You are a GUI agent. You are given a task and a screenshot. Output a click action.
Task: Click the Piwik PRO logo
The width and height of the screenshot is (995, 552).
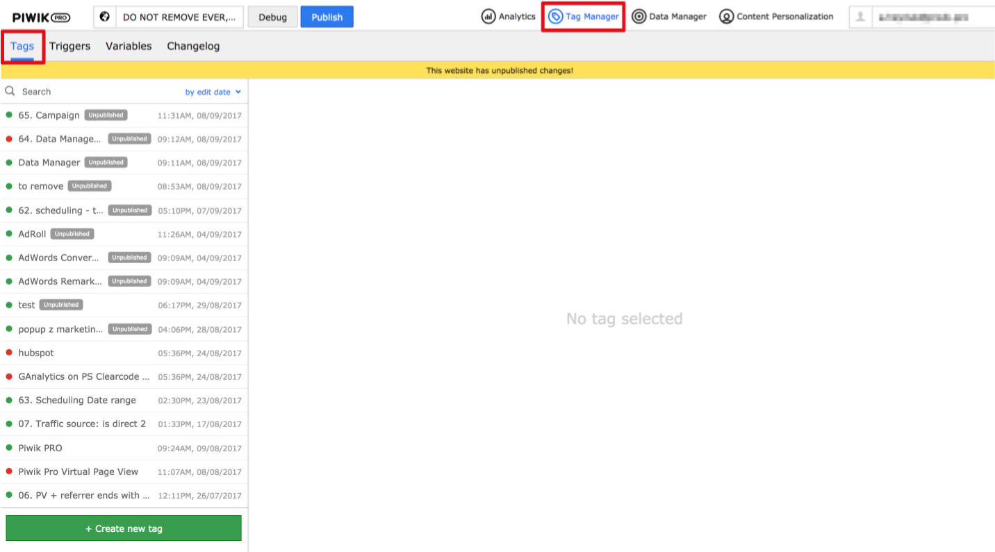(x=41, y=17)
